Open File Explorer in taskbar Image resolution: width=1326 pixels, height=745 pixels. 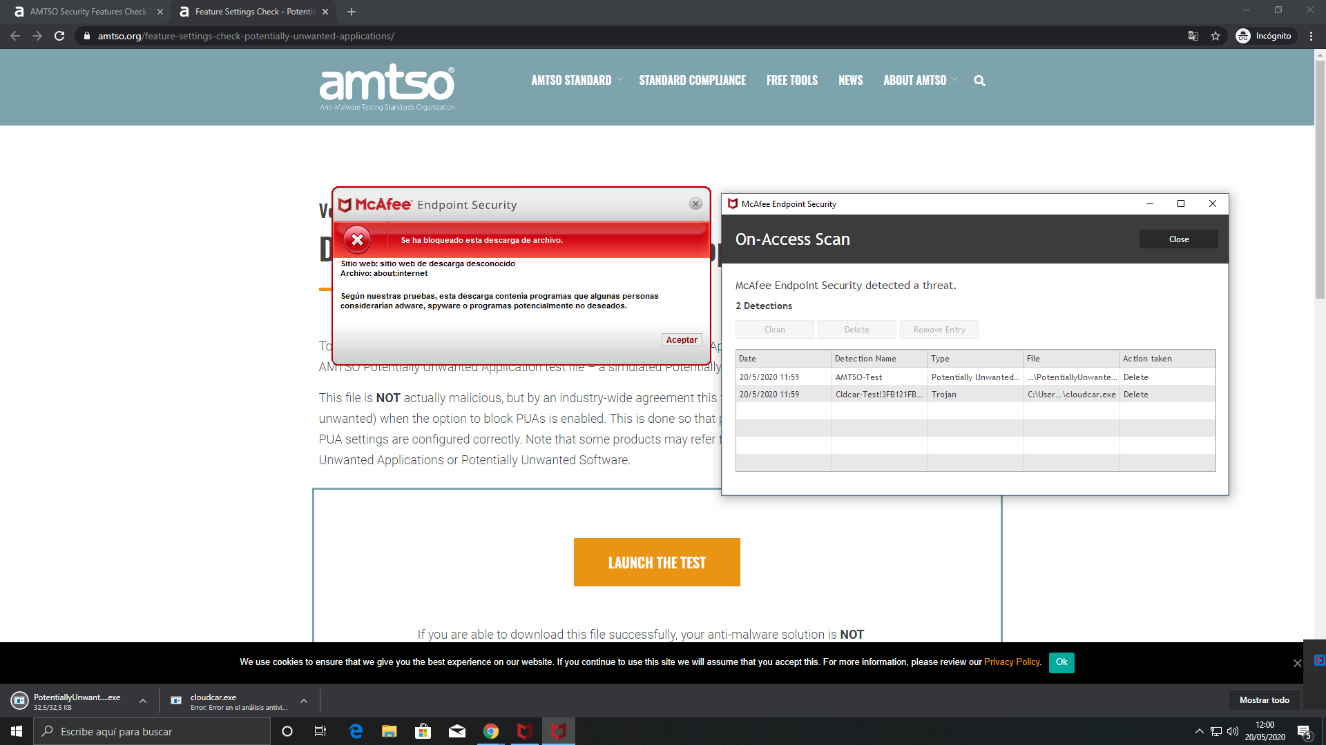[390, 731]
